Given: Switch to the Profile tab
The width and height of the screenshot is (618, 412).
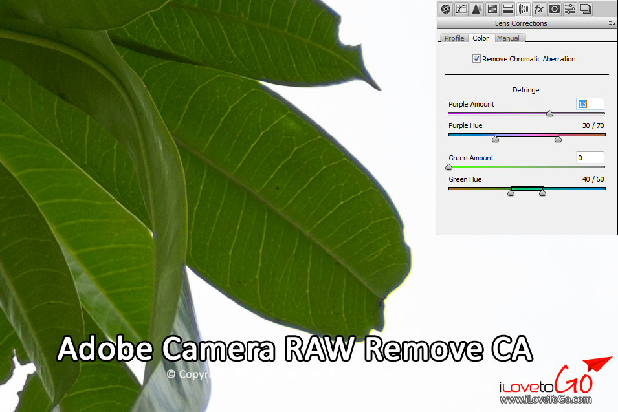Looking at the screenshot, I should point(454,38).
